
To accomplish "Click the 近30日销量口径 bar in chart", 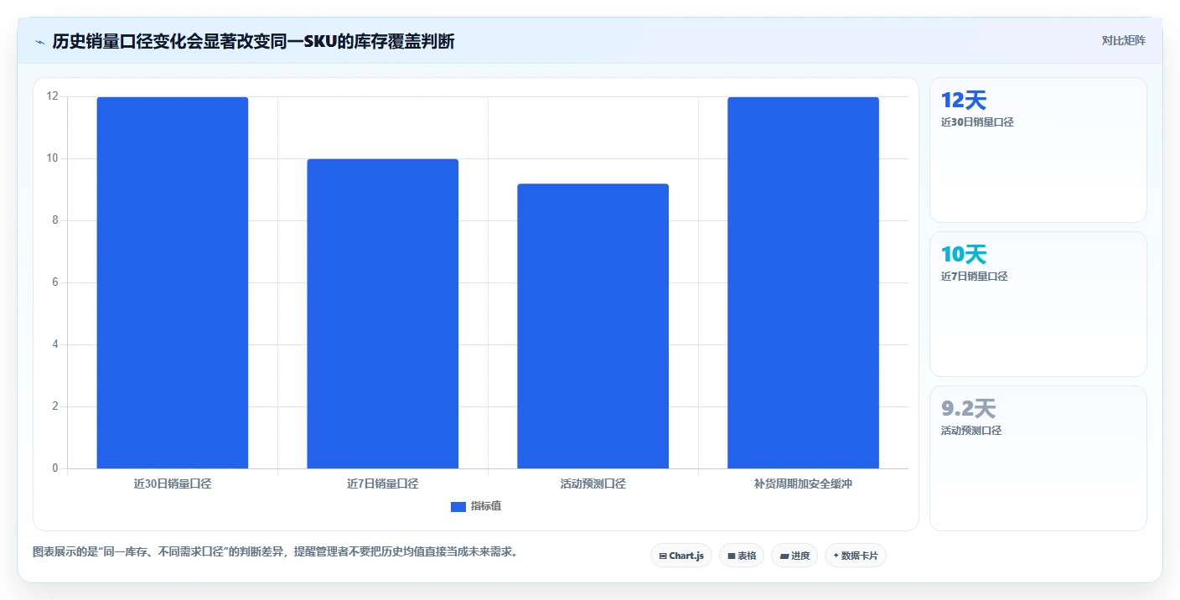I will click(173, 282).
